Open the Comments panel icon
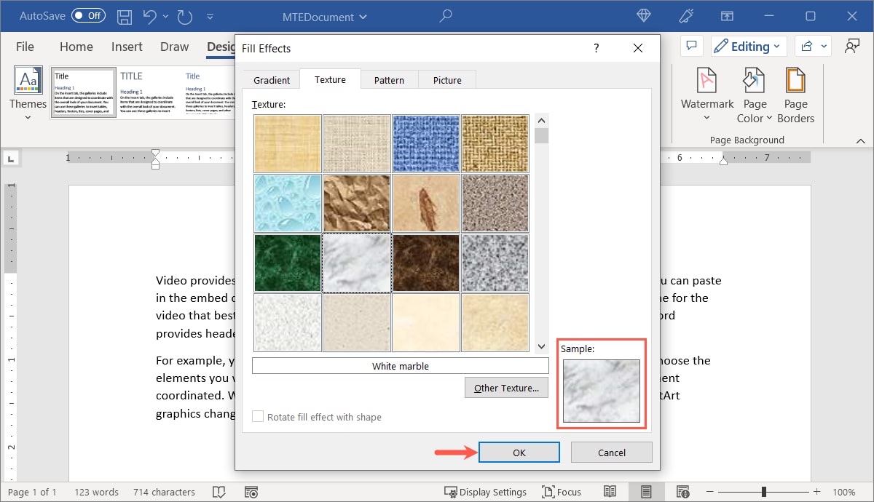The width and height of the screenshot is (874, 502). pos(691,45)
